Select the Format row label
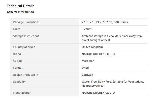 [18, 68]
